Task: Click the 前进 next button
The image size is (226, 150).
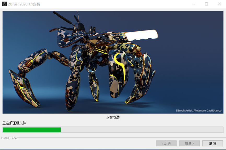Action: (x=189, y=143)
